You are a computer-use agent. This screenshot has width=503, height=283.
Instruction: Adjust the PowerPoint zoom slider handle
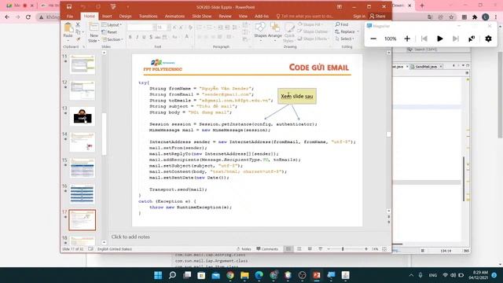pyautogui.click(x=343, y=249)
